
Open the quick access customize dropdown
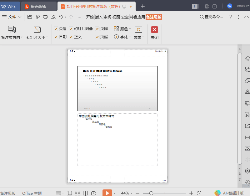pos(79,17)
